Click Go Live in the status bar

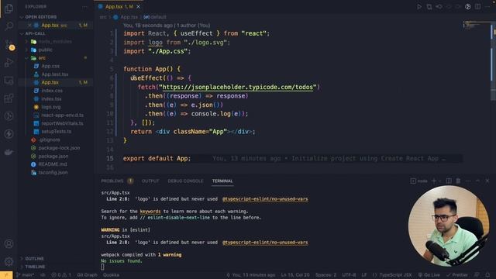click(429, 275)
